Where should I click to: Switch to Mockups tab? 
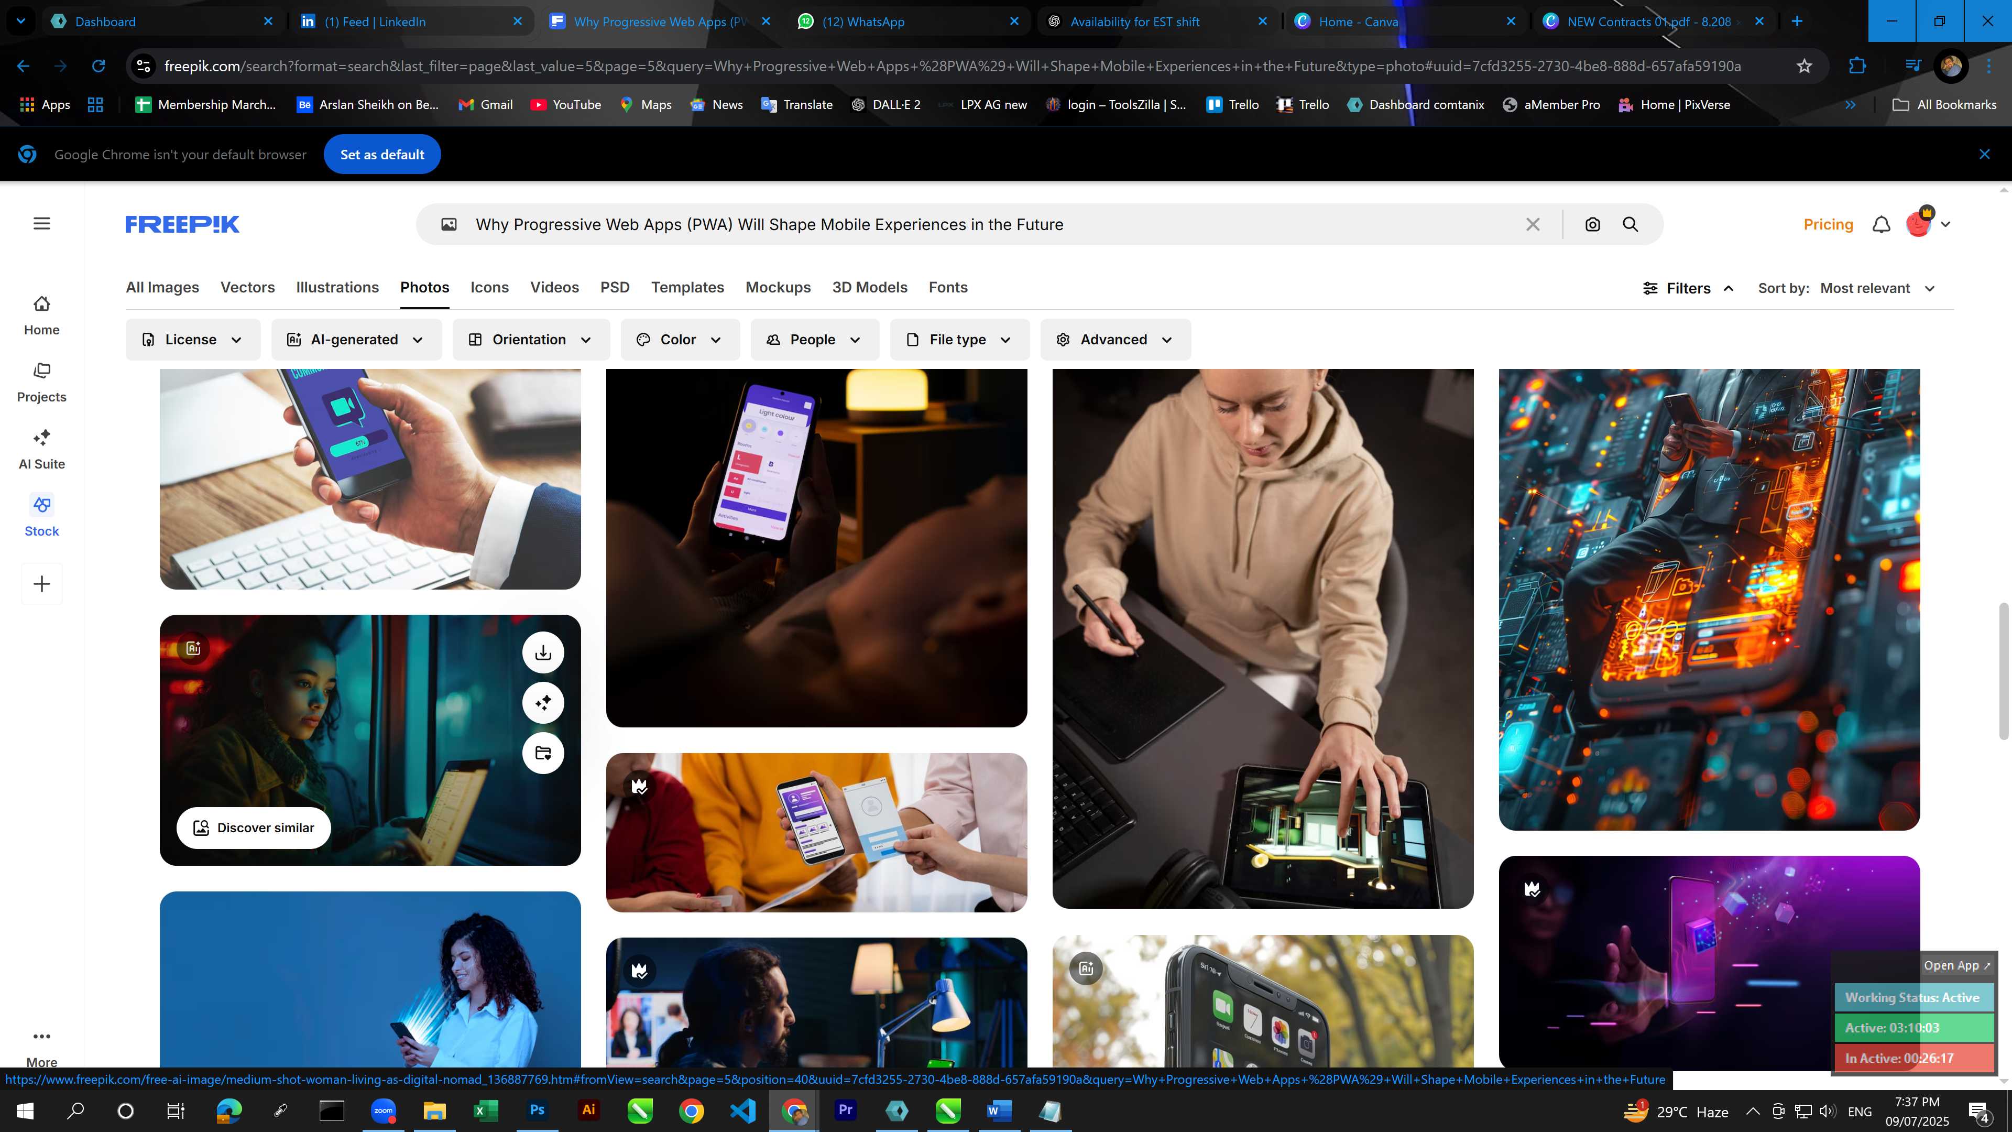click(x=778, y=288)
